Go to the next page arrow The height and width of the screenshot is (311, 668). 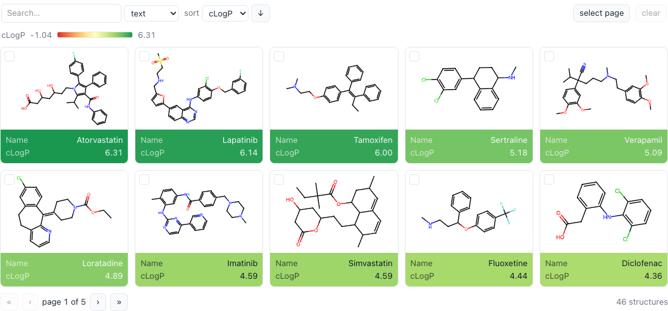tap(98, 302)
